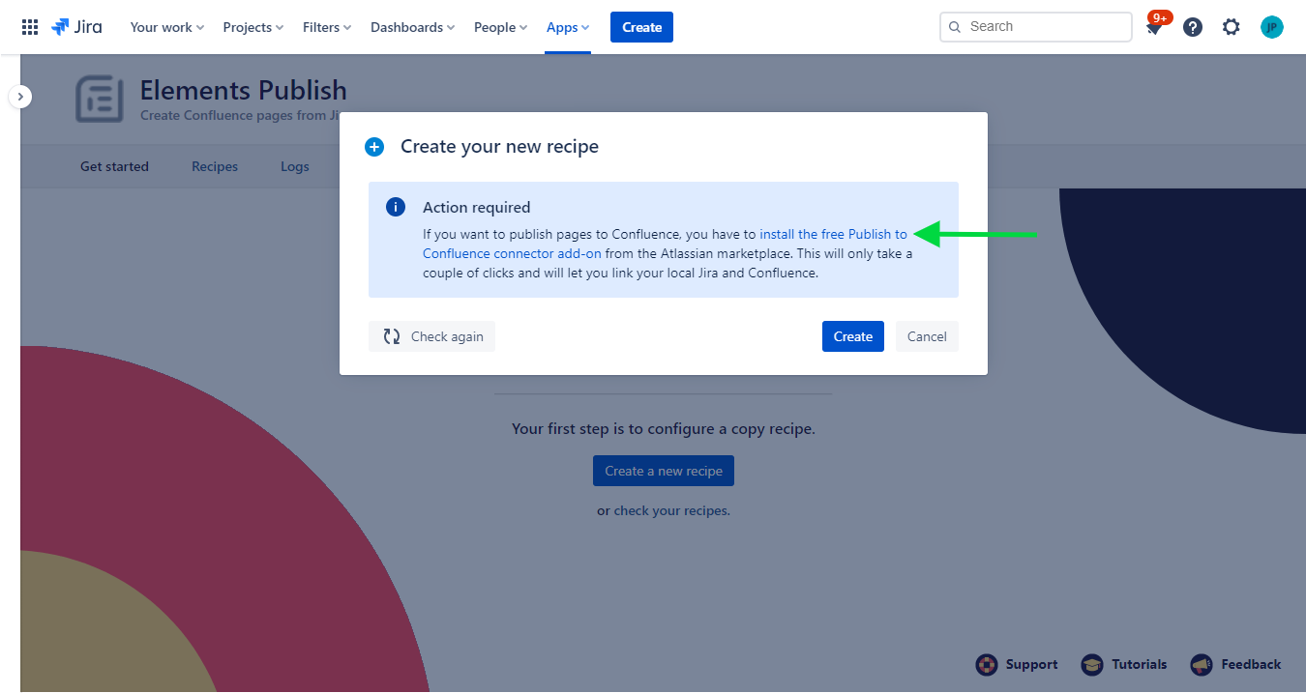The image size is (1306, 693).
Task: Expand the Projects dropdown
Action: click(252, 27)
